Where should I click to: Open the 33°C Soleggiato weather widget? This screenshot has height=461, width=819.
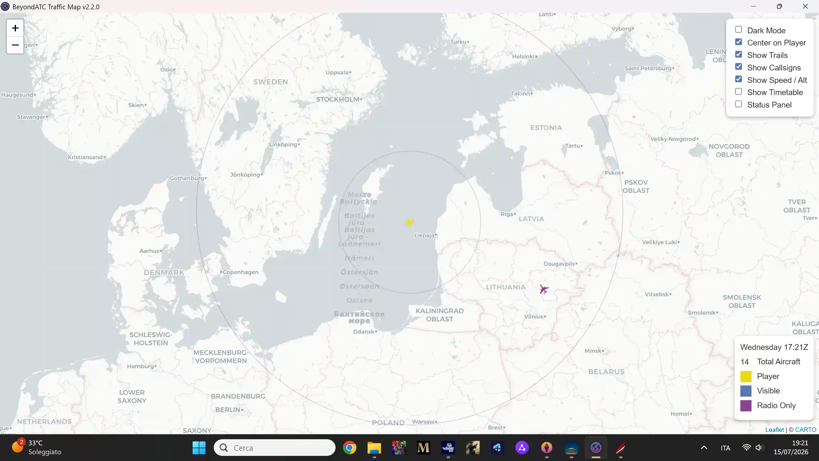pyautogui.click(x=36, y=448)
